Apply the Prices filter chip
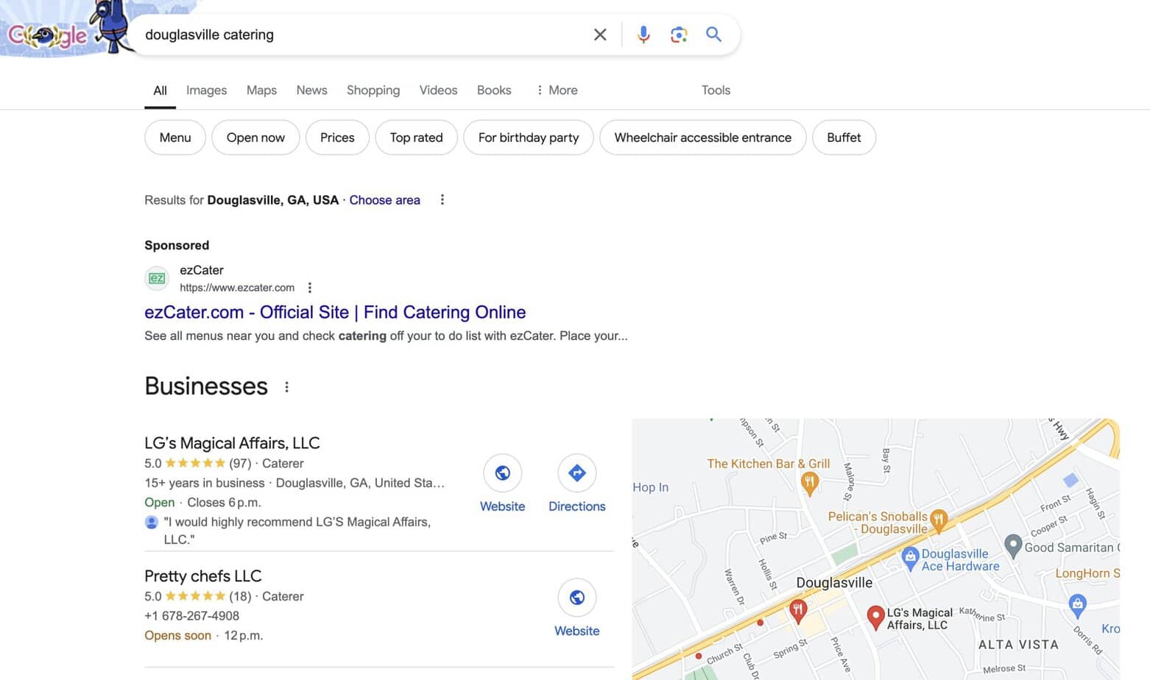Screen dimensions: 1150x680 (x=337, y=138)
